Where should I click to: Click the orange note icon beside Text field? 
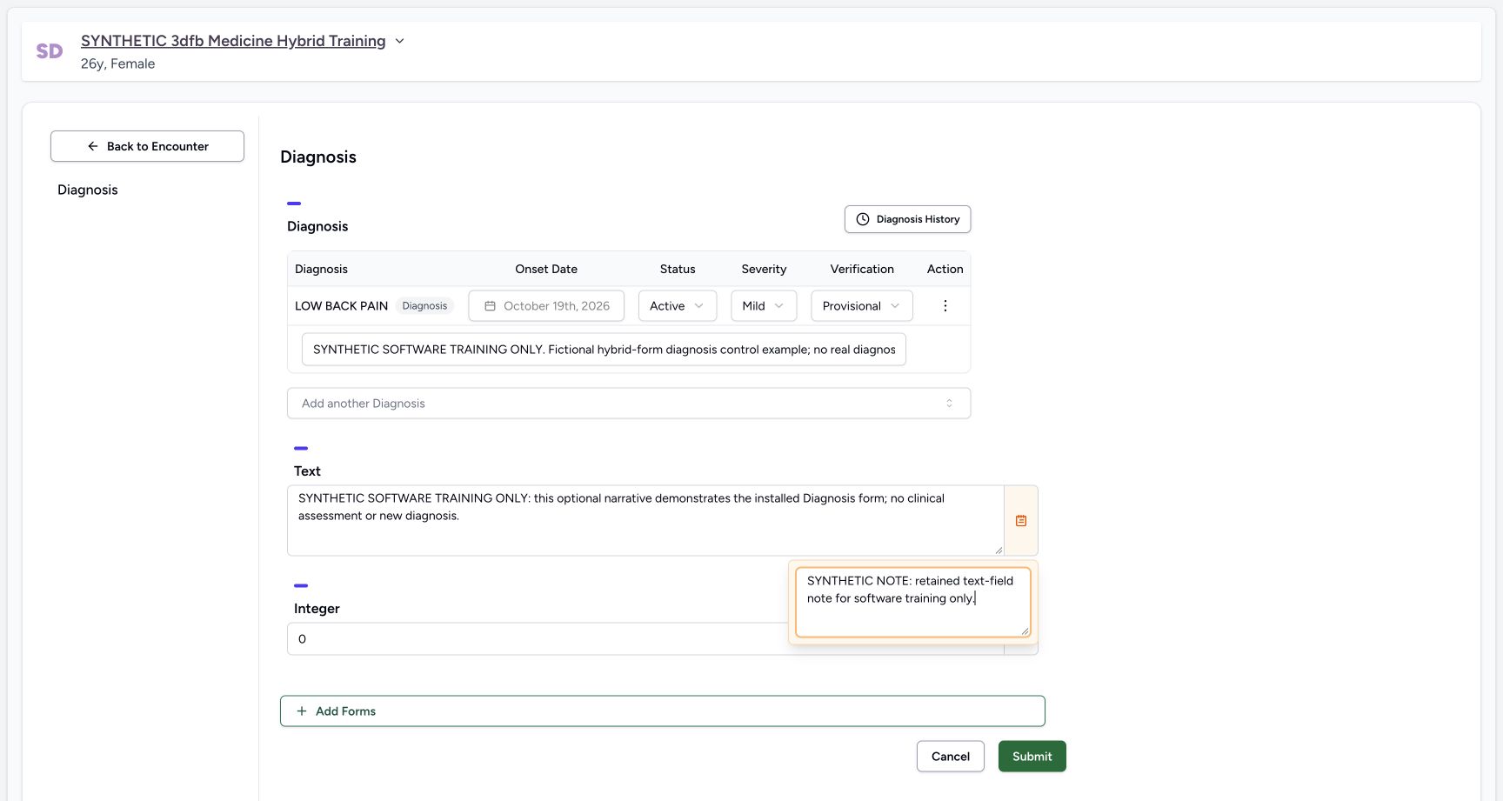(1021, 521)
